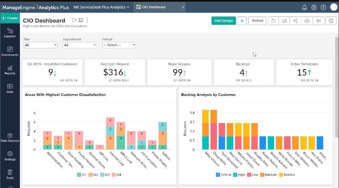Close the CIO Dashboard tab

click(183, 7)
